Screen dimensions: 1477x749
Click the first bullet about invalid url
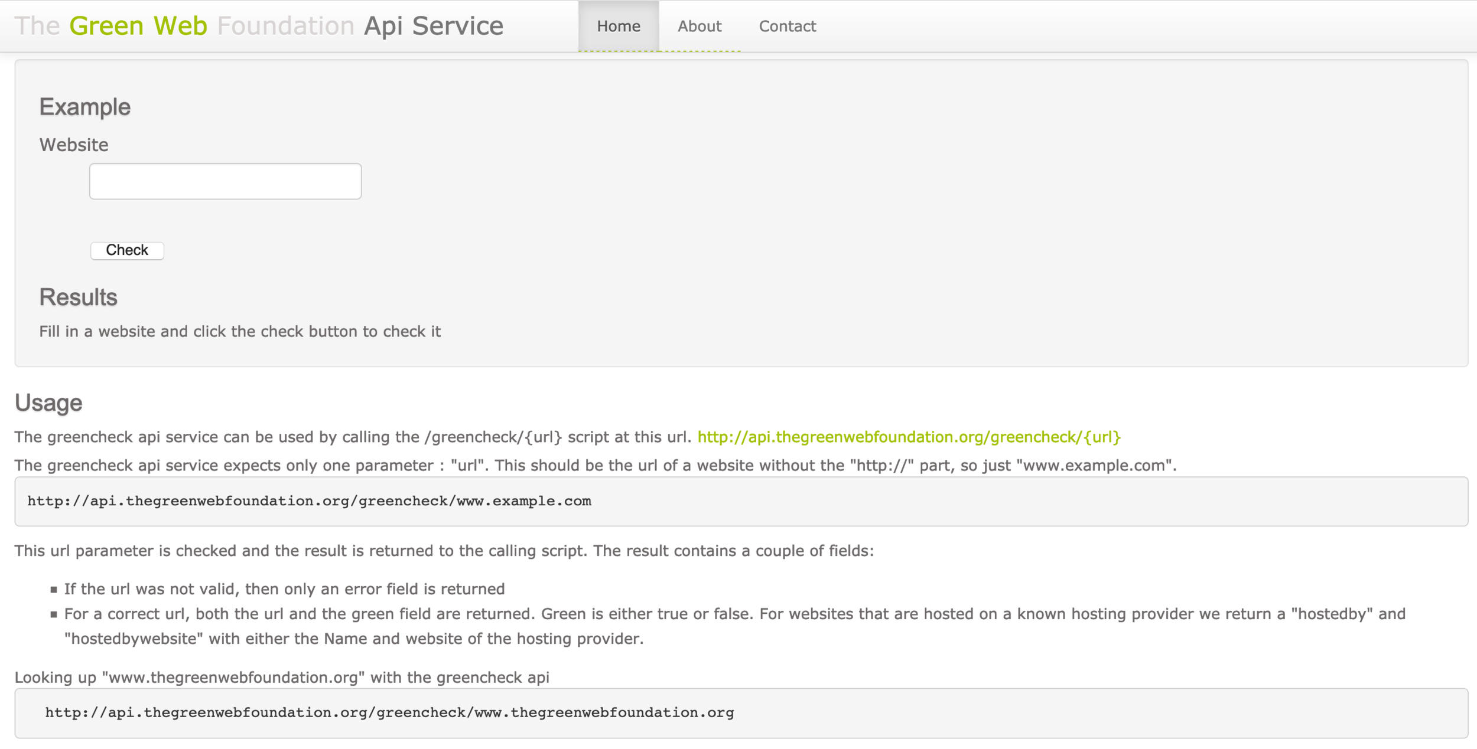[284, 589]
